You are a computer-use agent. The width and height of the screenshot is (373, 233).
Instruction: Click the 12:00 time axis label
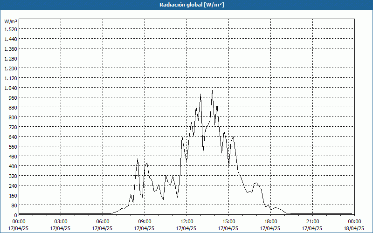pyautogui.click(x=186, y=222)
